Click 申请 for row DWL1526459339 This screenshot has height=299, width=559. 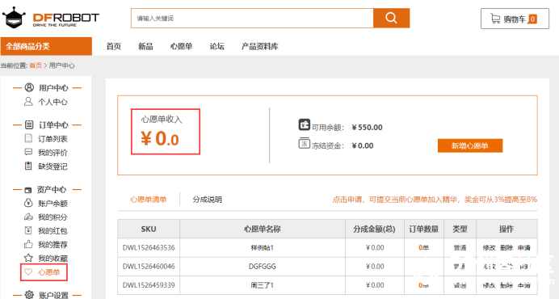point(524,285)
